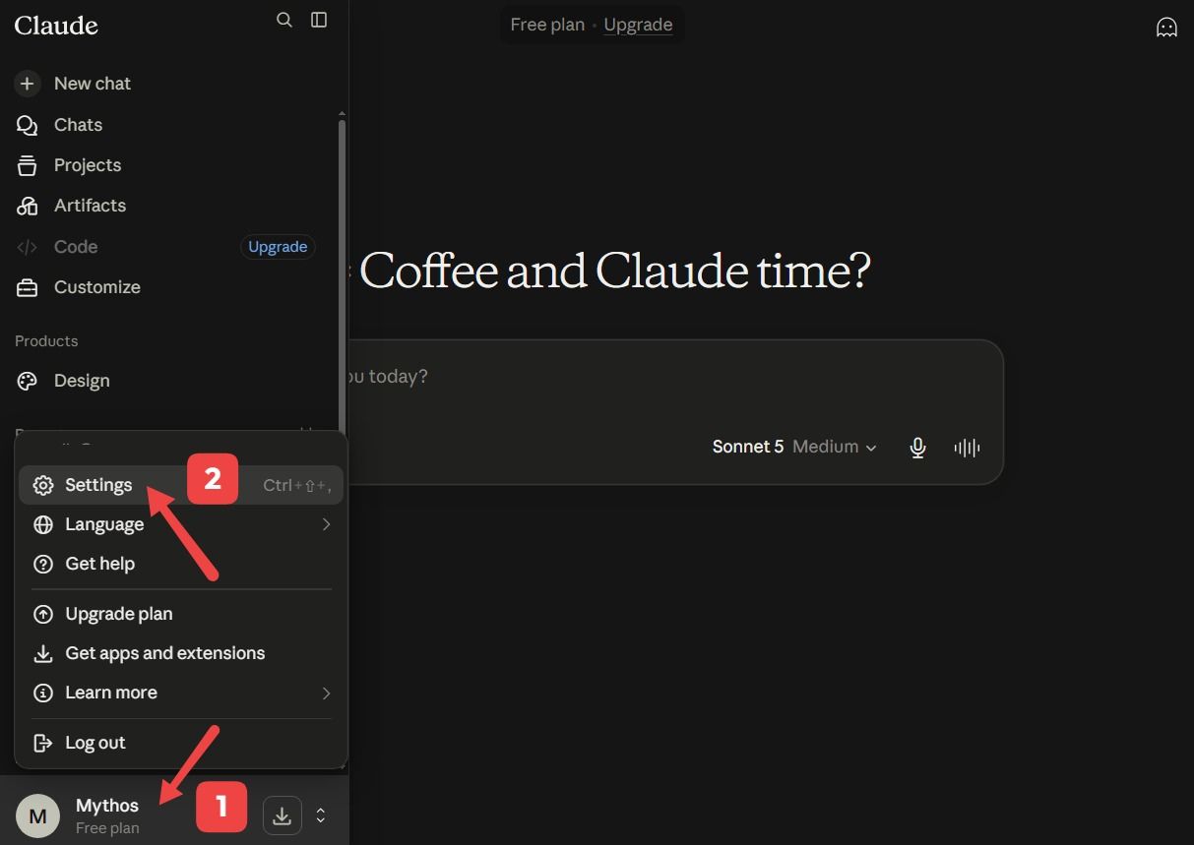Click the Products section label
1194x845 pixels.
pyautogui.click(x=46, y=341)
